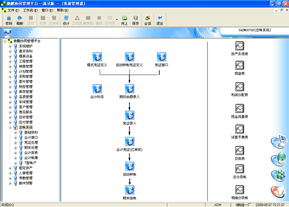
Task: Open the 模式凭证定义 icon
Action: coord(97,57)
